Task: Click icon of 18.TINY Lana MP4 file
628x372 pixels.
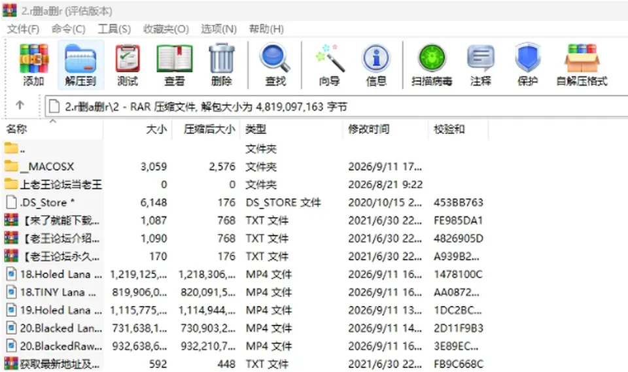Action: tap(12, 292)
